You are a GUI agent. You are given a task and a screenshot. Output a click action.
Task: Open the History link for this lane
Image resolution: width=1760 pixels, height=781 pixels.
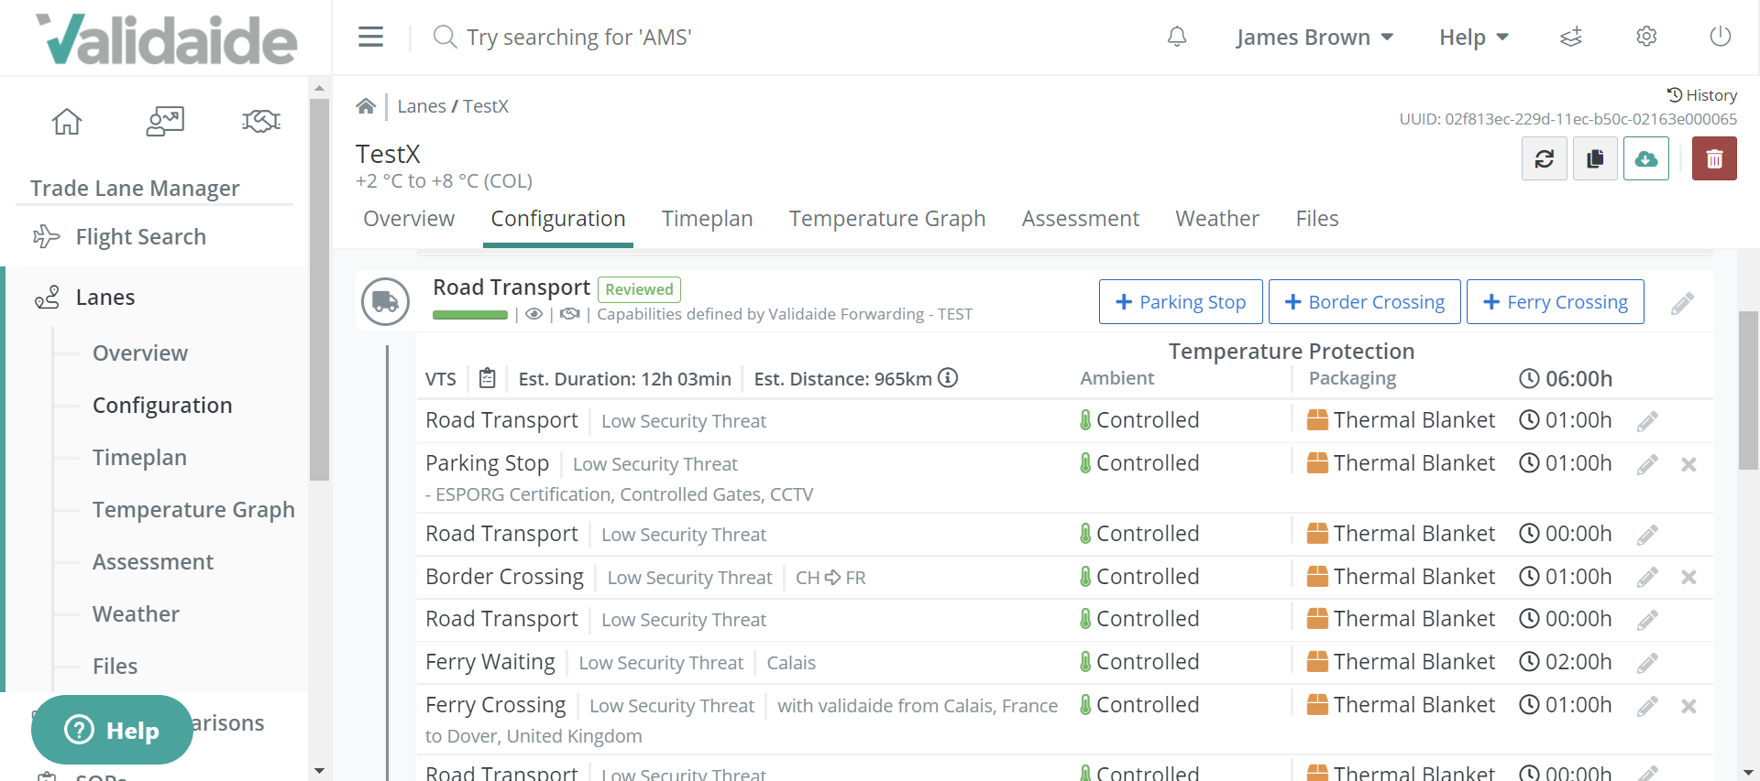(1702, 94)
